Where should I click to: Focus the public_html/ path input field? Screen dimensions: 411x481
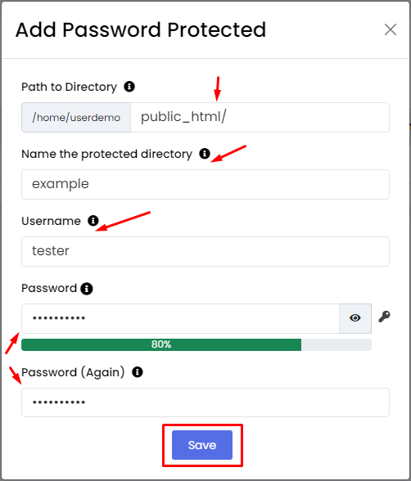click(260, 118)
